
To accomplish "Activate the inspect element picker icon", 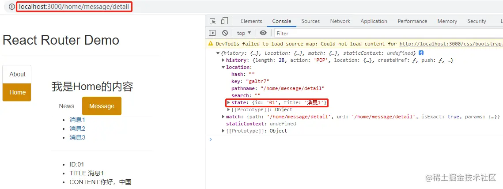I will coord(213,21).
